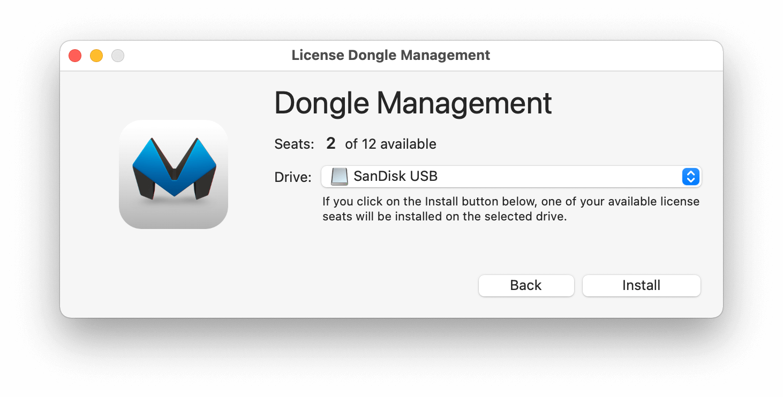Minimize window with the yellow button
Image resolution: width=783 pixels, height=397 pixels.
tap(96, 55)
